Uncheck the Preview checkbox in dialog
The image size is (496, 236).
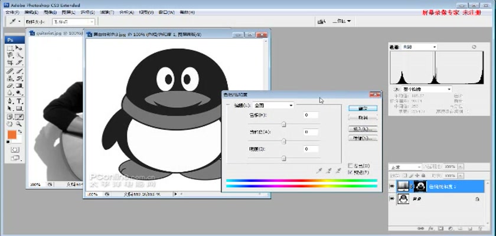pos(350,172)
